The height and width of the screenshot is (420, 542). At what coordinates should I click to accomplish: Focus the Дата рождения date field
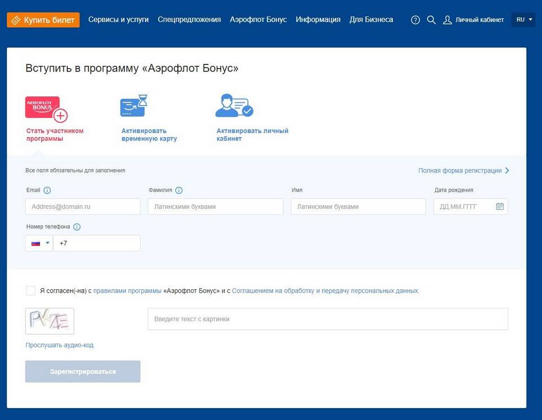pos(471,207)
